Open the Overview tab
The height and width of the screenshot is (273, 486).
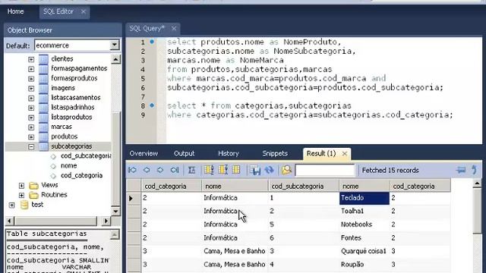(x=144, y=153)
